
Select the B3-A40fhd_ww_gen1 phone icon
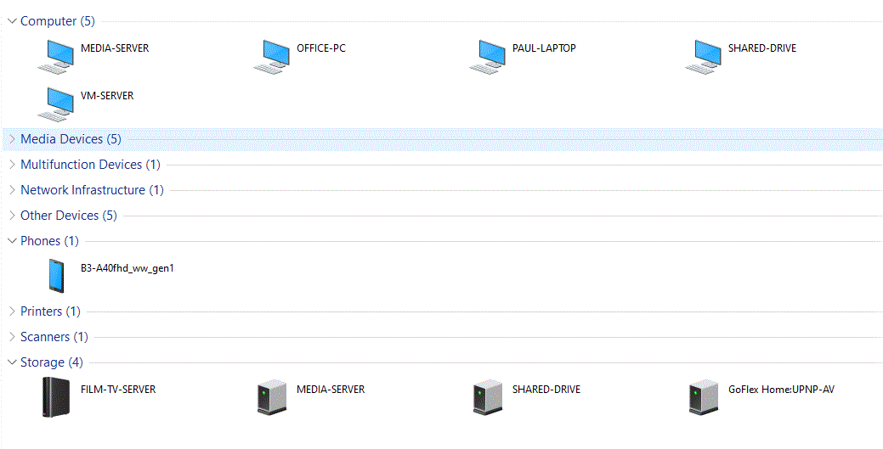pos(56,276)
